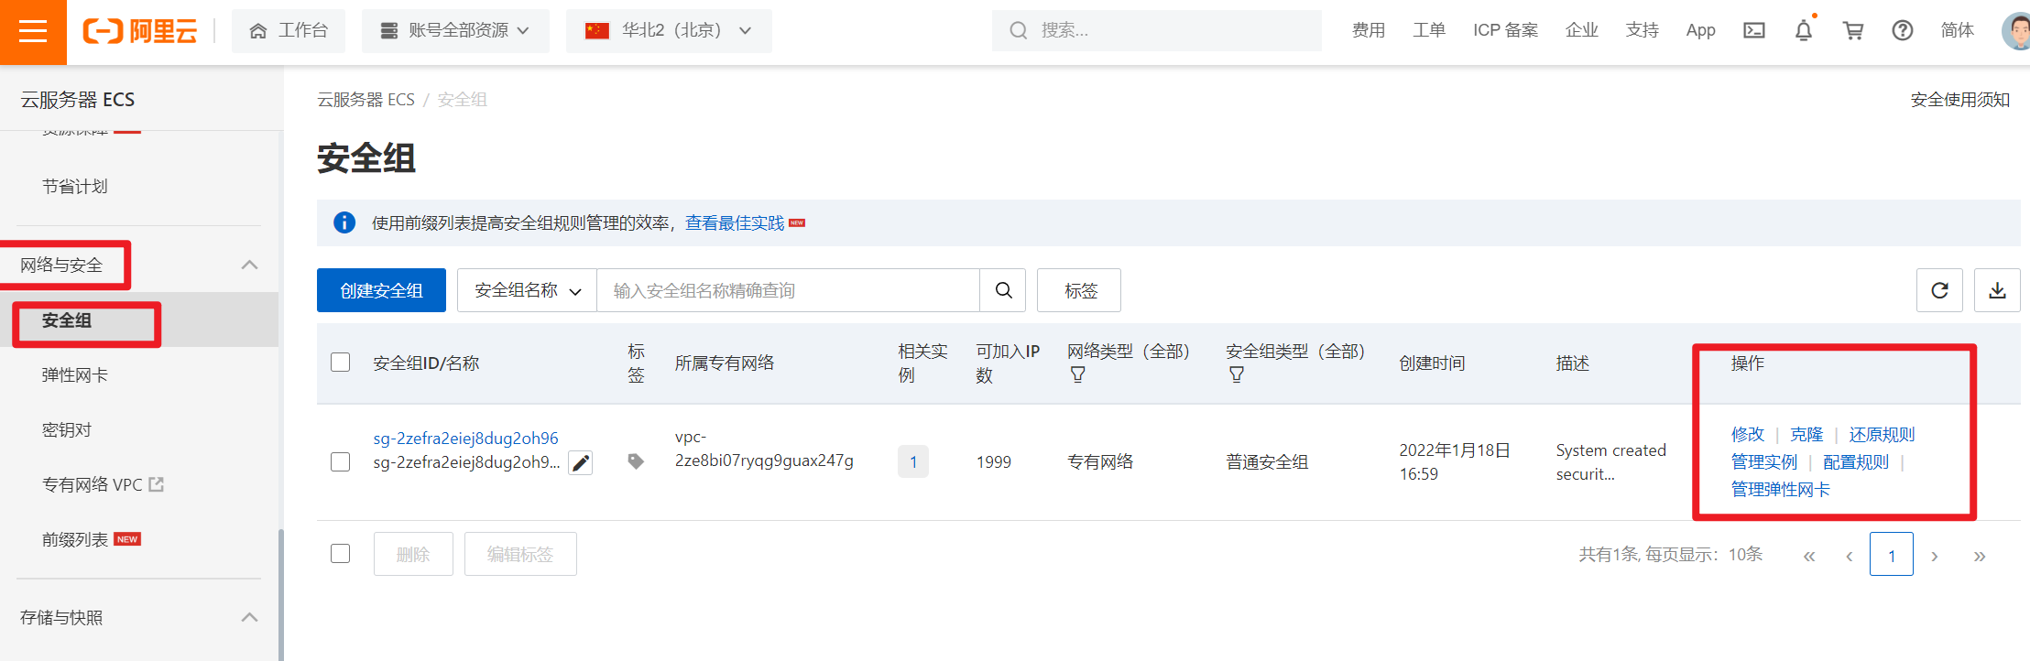The height and width of the screenshot is (661, 2030).
Task: Expand the 账号全部资源 dropdown
Action: pyautogui.click(x=455, y=31)
